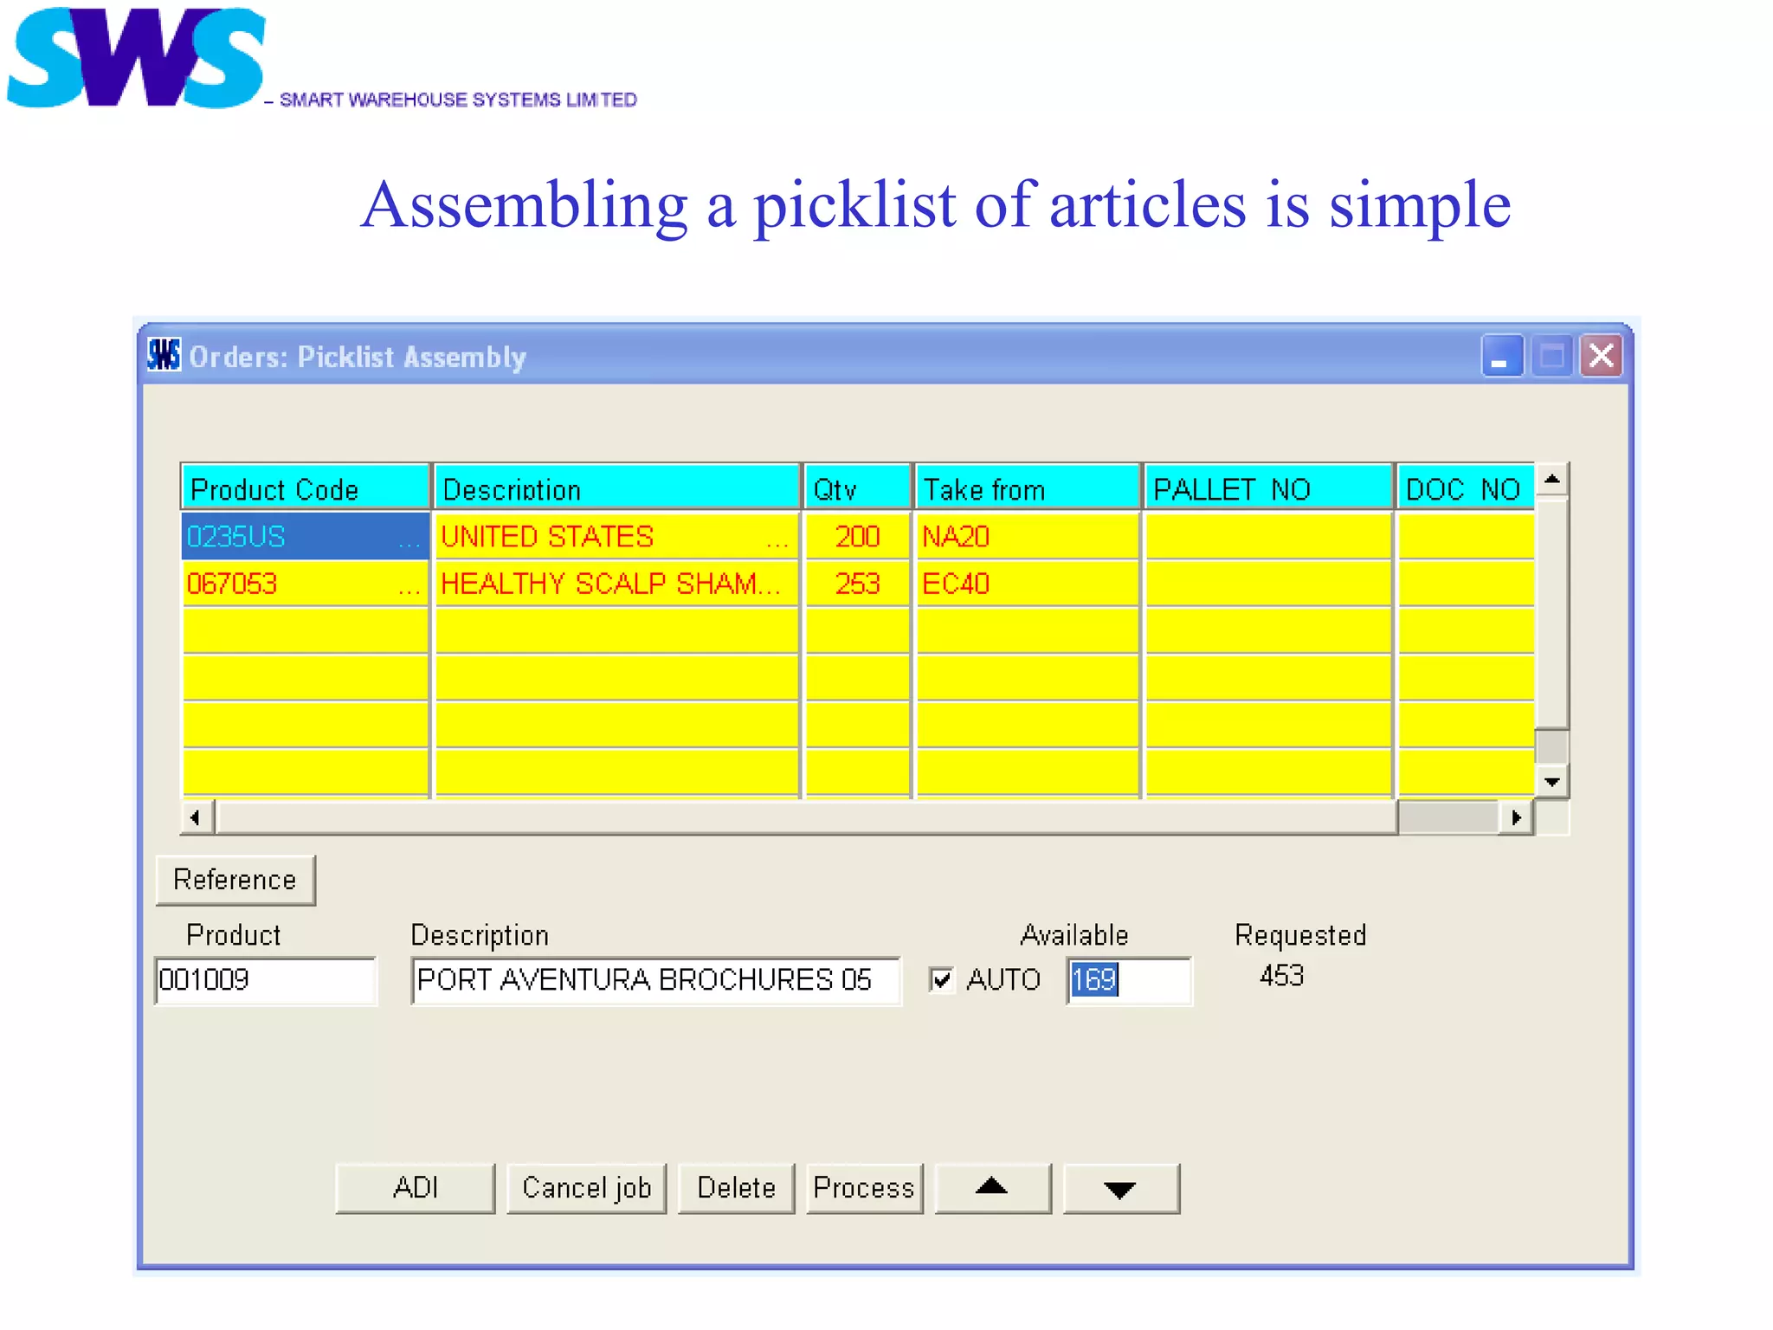This screenshot has width=1773, height=1330.
Task: Click the Product input field 001009
Action: point(266,980)
